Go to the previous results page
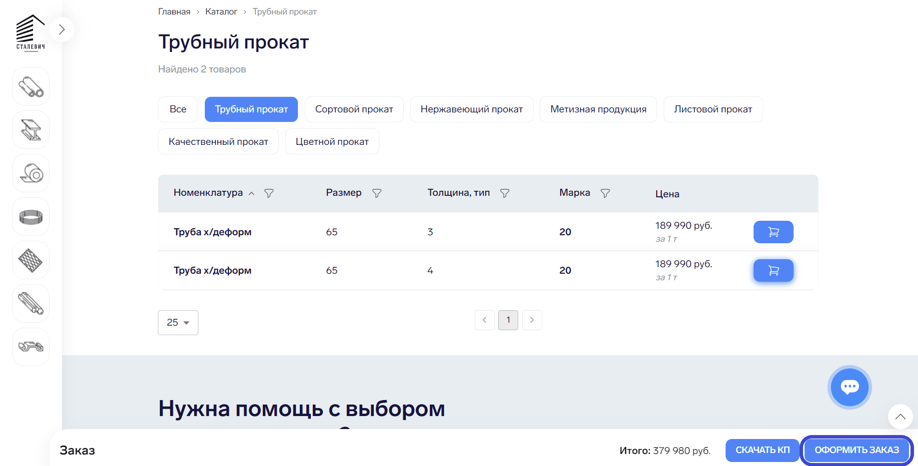 (485, 320)
